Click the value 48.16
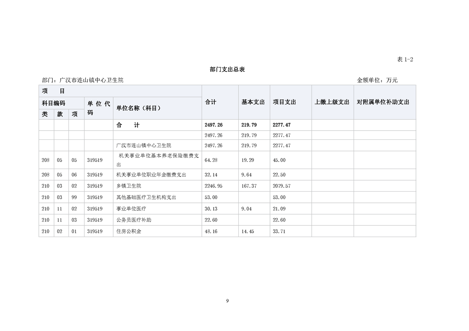 [x=211, y=231]
